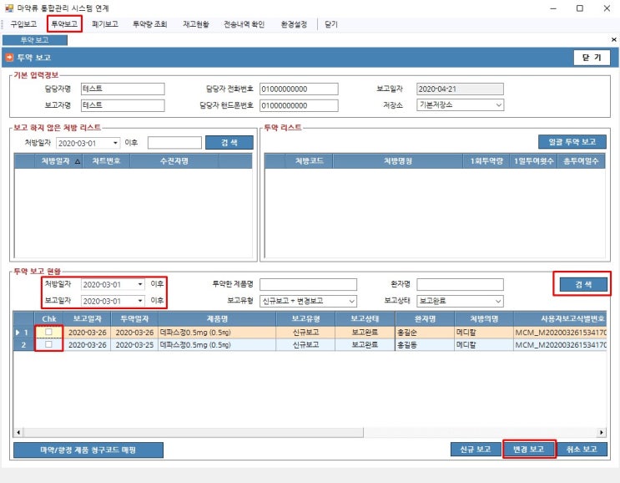This screenshot has width=620, height=483.
Task: Click patient name 홍길동 cell
Action: tap(425, 345)
